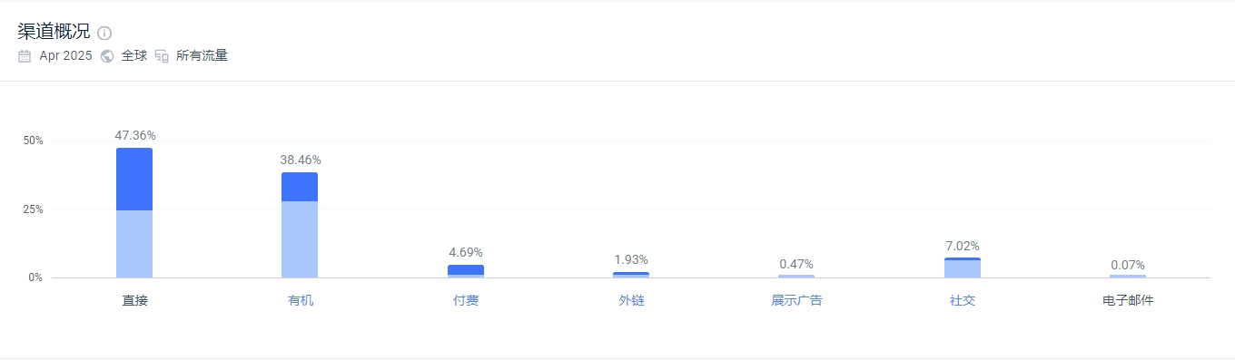This screenshot has width=1235, height=360.
Task: Click the devices icon before 所有流量
Action: (x=162, y=56)
